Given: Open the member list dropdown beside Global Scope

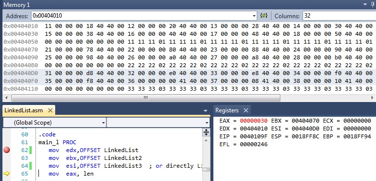Looking at the screenshot, I should pyautogui.click(x=207, y=123).
